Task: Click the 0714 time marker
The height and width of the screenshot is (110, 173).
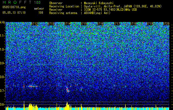Action: pos(67,24)
